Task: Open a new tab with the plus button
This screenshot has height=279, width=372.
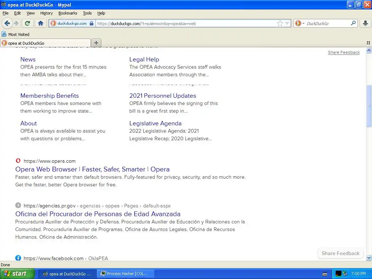Action: pyautogui.click(x=96, y=43)
